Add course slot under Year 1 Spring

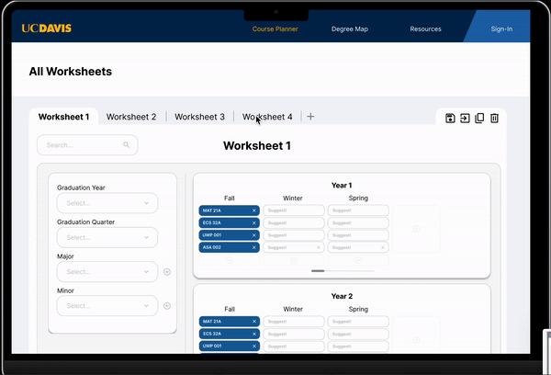point(358,260)
